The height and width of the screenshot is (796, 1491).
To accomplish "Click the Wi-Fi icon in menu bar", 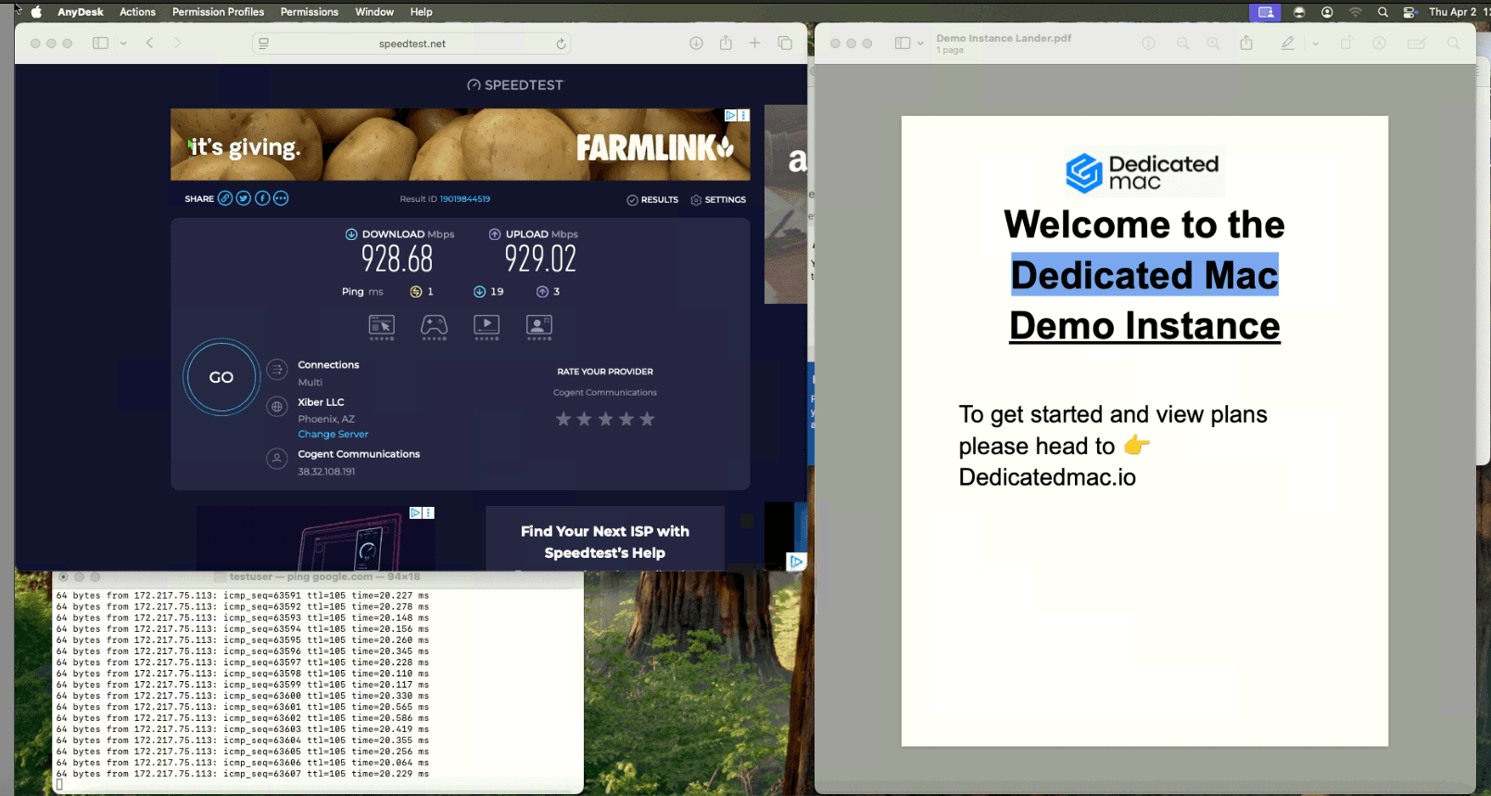I will coord(1356,12).
